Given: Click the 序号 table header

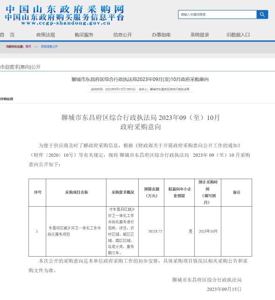Looking at the screenshot, I should pos(37,193).
